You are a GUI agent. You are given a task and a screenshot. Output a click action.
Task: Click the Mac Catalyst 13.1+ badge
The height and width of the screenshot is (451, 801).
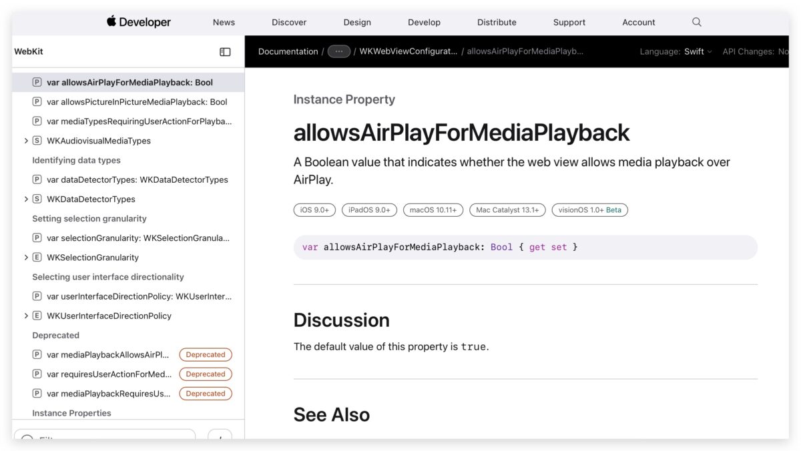click(507, 209)
